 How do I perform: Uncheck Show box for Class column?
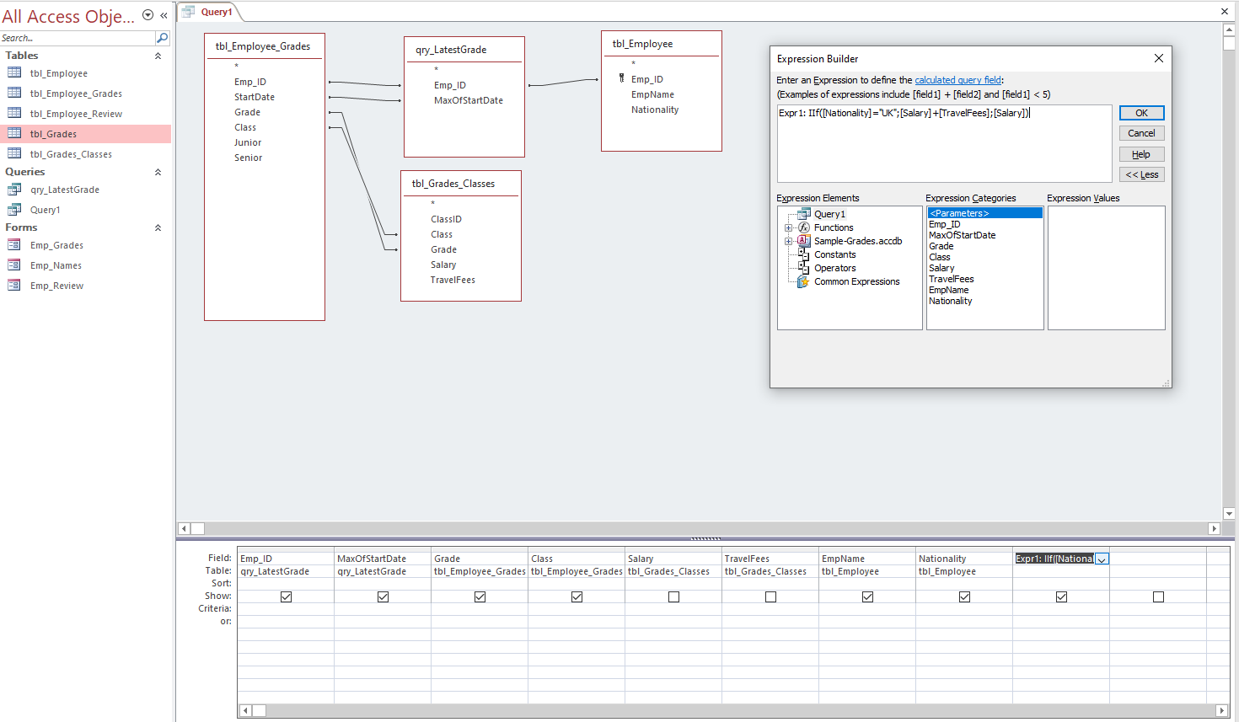point(577,596)
